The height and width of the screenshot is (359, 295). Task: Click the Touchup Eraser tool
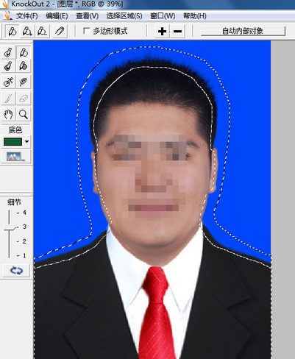click(x=24, y=99)
